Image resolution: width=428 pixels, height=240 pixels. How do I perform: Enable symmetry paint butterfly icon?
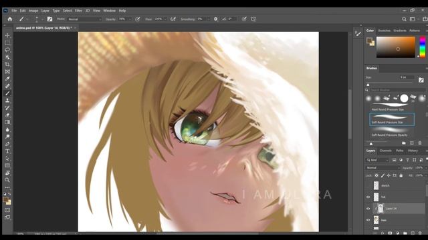(253, 19)
